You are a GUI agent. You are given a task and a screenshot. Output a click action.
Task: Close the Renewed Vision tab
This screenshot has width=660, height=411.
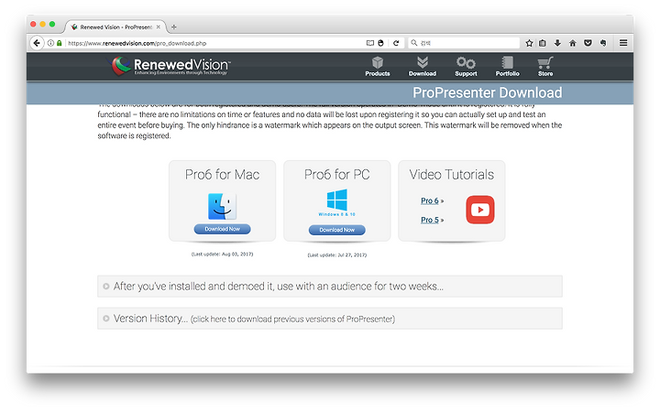[x=159, y=27]
